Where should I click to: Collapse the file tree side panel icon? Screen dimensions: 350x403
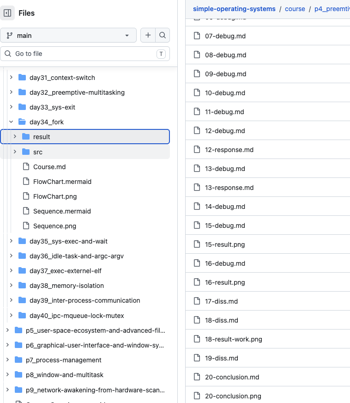click(x=7, y=13)
